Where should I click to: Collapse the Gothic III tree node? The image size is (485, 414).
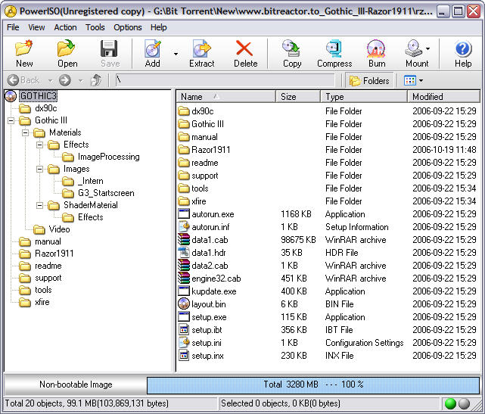11,120
